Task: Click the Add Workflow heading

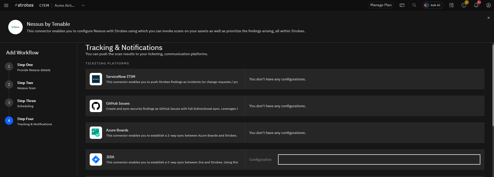Action: point(22,53)
